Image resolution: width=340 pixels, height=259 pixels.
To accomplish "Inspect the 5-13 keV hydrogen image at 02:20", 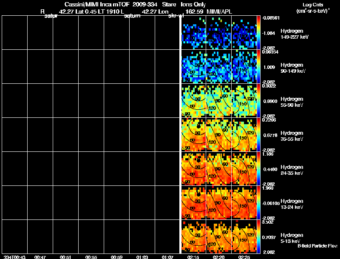I will (219, 236).
